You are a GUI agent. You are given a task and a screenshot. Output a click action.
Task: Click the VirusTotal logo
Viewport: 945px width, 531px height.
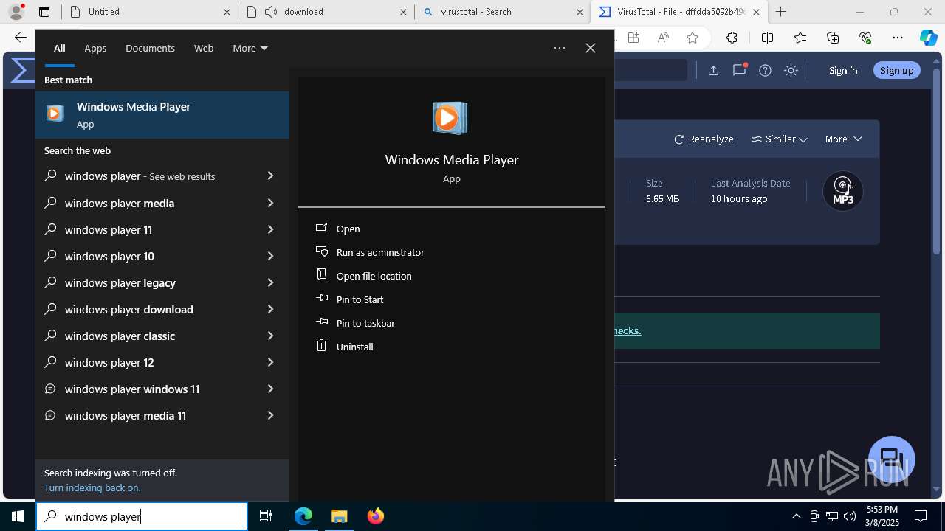coord(22,70)
